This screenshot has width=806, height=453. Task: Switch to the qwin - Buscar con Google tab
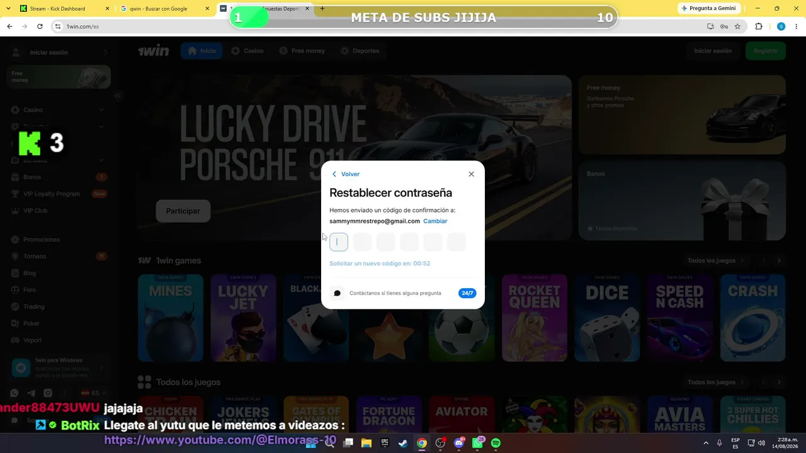pos(158,9)
